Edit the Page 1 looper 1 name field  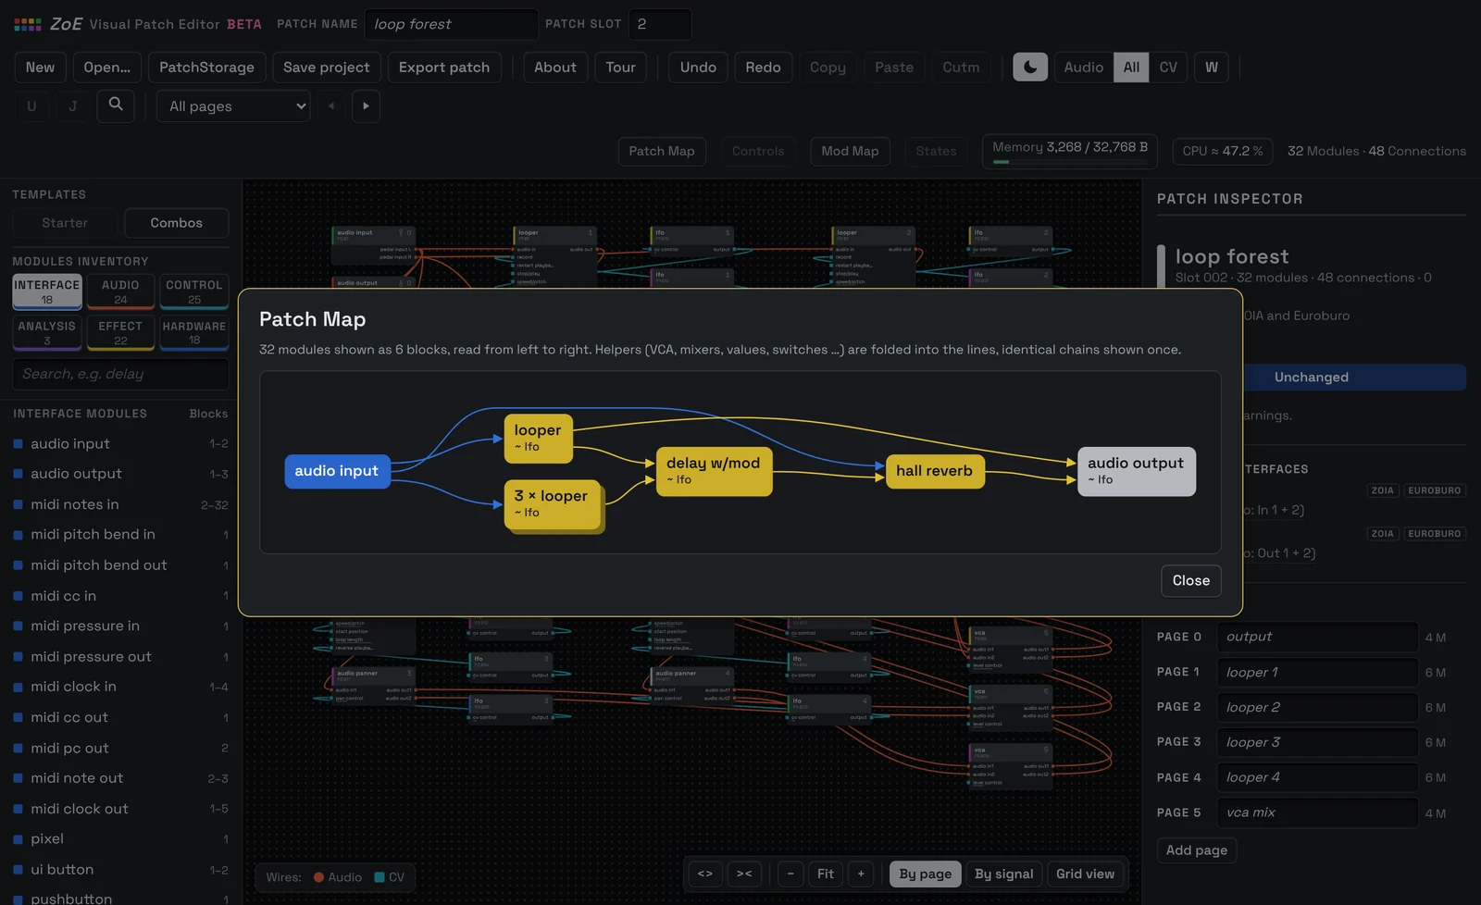pos(1318,672)
